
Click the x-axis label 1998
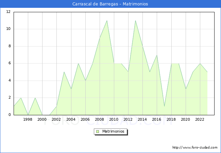pyautogui.click(x=28, y=119)
